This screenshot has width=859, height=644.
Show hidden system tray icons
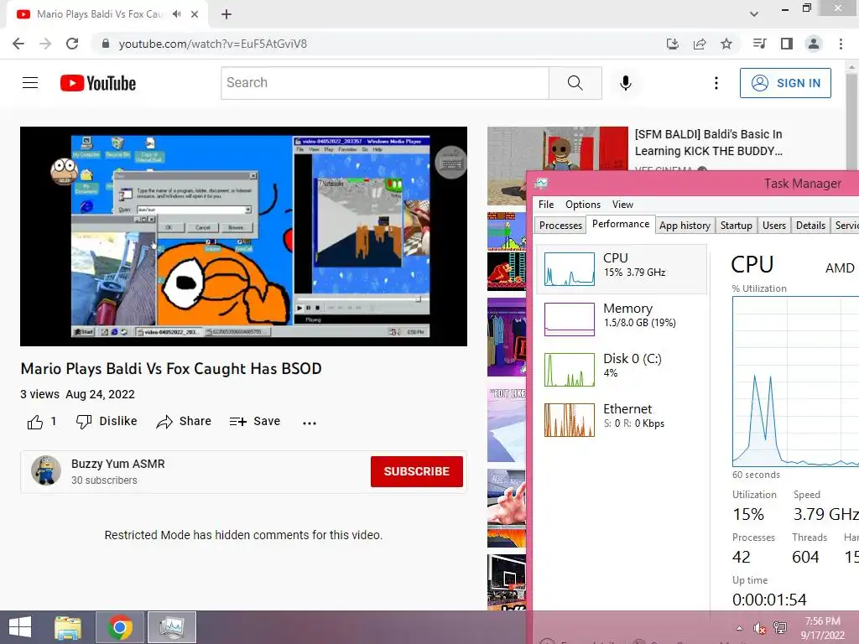point(740,628)
